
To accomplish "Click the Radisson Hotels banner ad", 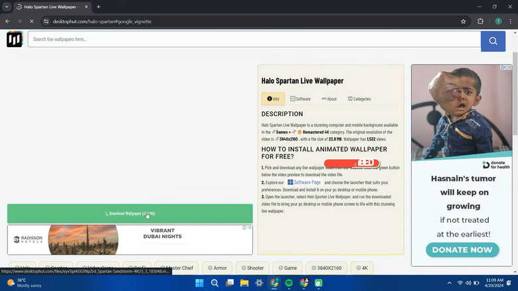I will [129, 239].
